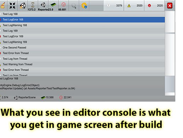Toggle warning logs filter triangle icon
Screen dimensions: 183x138
[x=134, y=5]
